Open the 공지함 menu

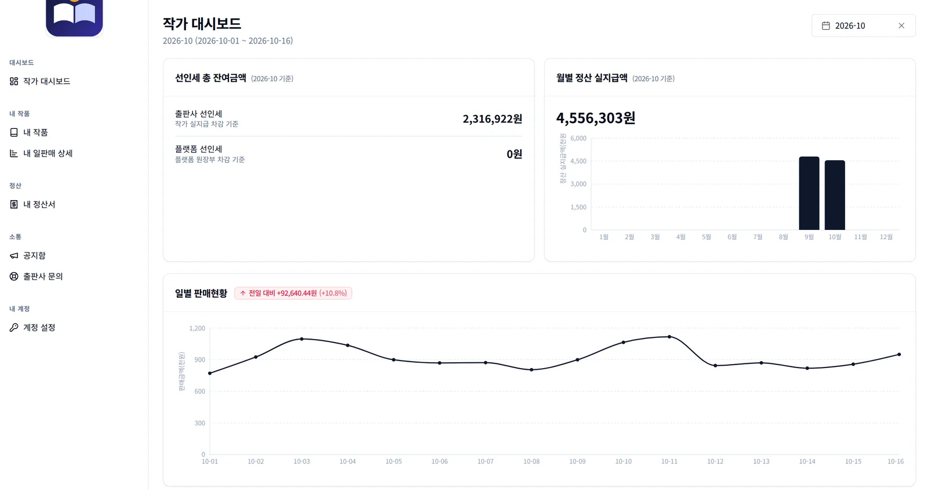click(74, 255)
